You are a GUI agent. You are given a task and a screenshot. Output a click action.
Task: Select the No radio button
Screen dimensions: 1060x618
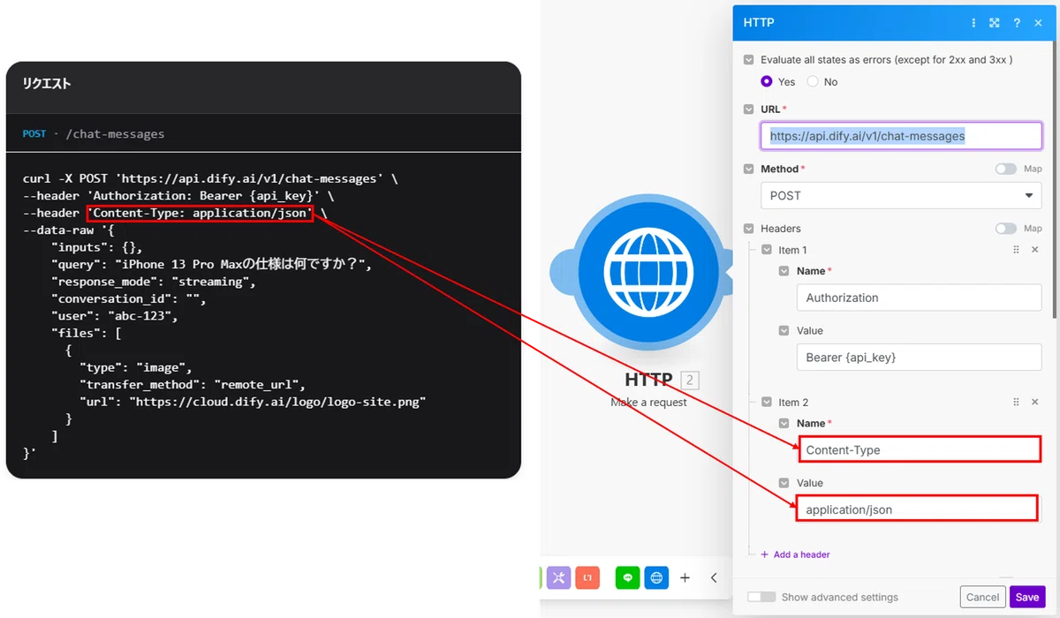tap(813, 81)
